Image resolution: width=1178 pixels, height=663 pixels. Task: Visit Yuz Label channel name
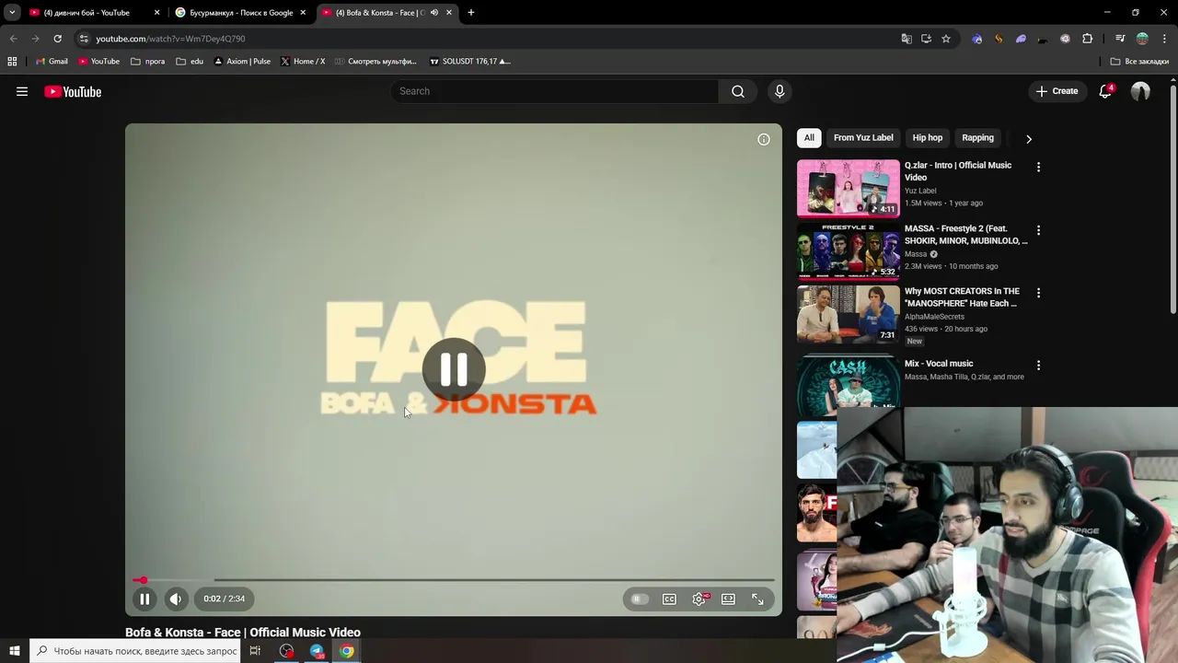(920, 191)
